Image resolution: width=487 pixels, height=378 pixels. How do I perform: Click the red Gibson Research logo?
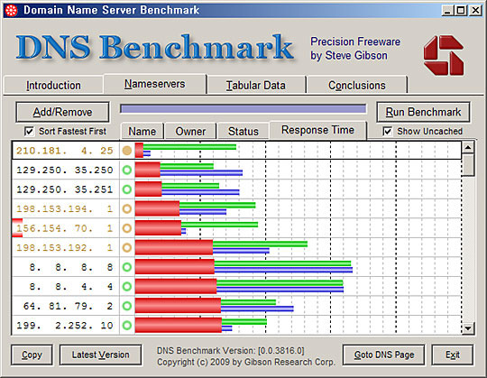tap(444, 55)
